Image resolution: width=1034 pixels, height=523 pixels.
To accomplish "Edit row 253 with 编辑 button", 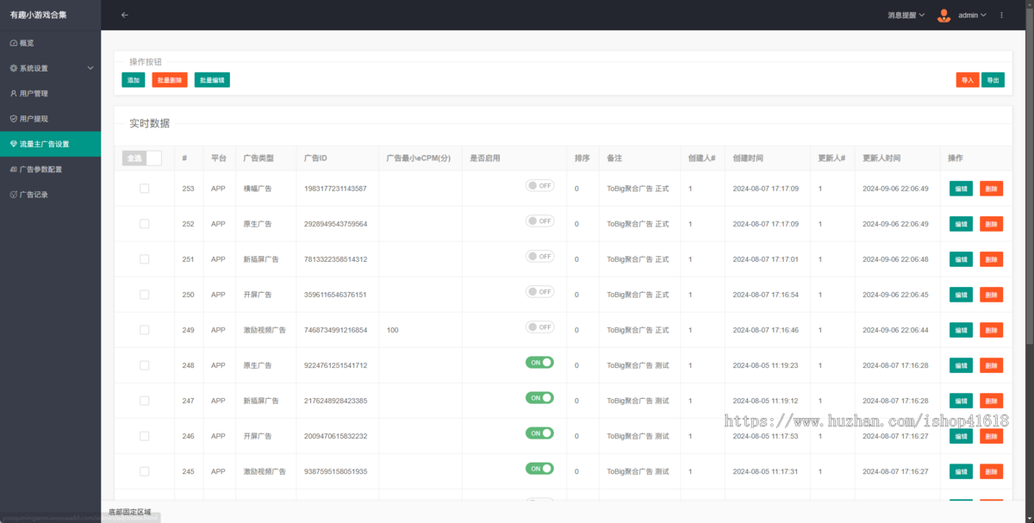I will pos(961,189).
